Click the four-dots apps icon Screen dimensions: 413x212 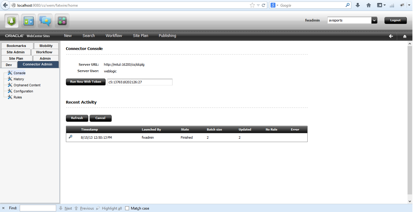(x=62, y=20)
